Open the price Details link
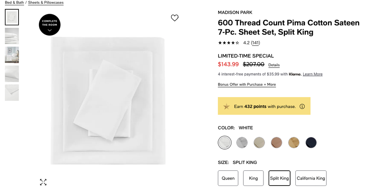This screenshot has height=193, width=371. pyautogui.click(x=274, y=65)
